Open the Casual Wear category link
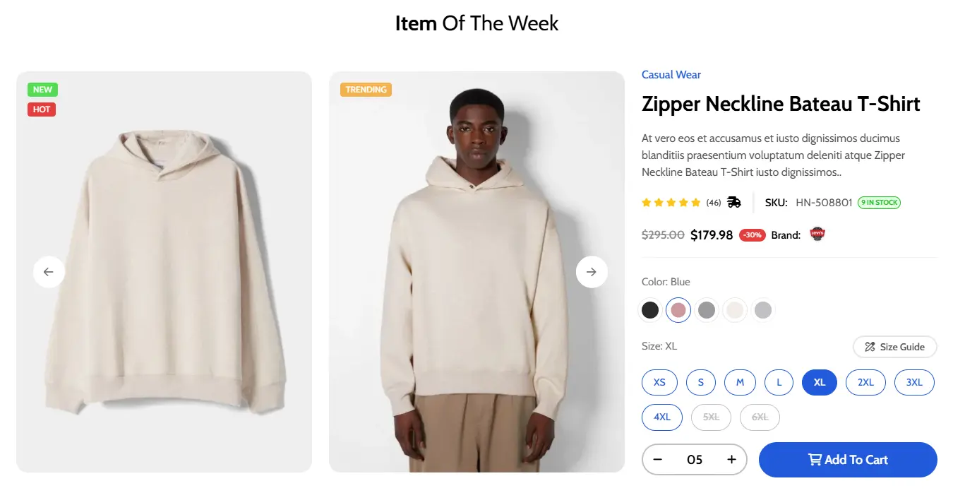 click(671, 75)
